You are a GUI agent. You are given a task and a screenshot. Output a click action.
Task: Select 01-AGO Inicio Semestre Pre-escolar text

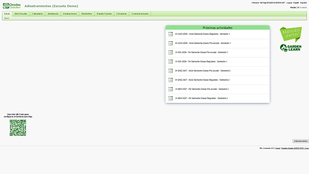(203, 43)
